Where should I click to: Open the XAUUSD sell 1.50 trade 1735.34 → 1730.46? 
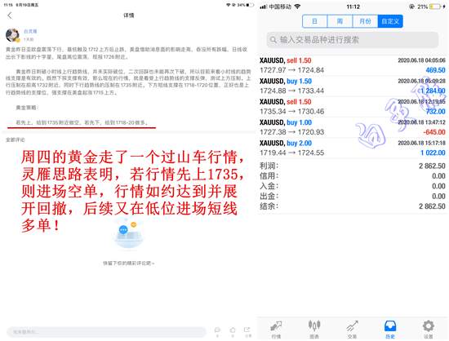(x=353, y=106)
